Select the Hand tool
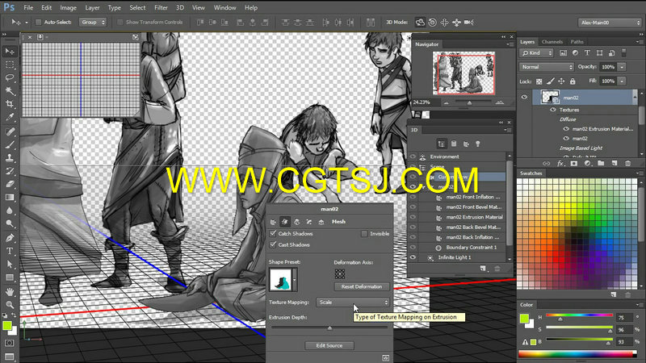Image resolution: width=646 pixels, height=363 pixels. coord(10,292)
